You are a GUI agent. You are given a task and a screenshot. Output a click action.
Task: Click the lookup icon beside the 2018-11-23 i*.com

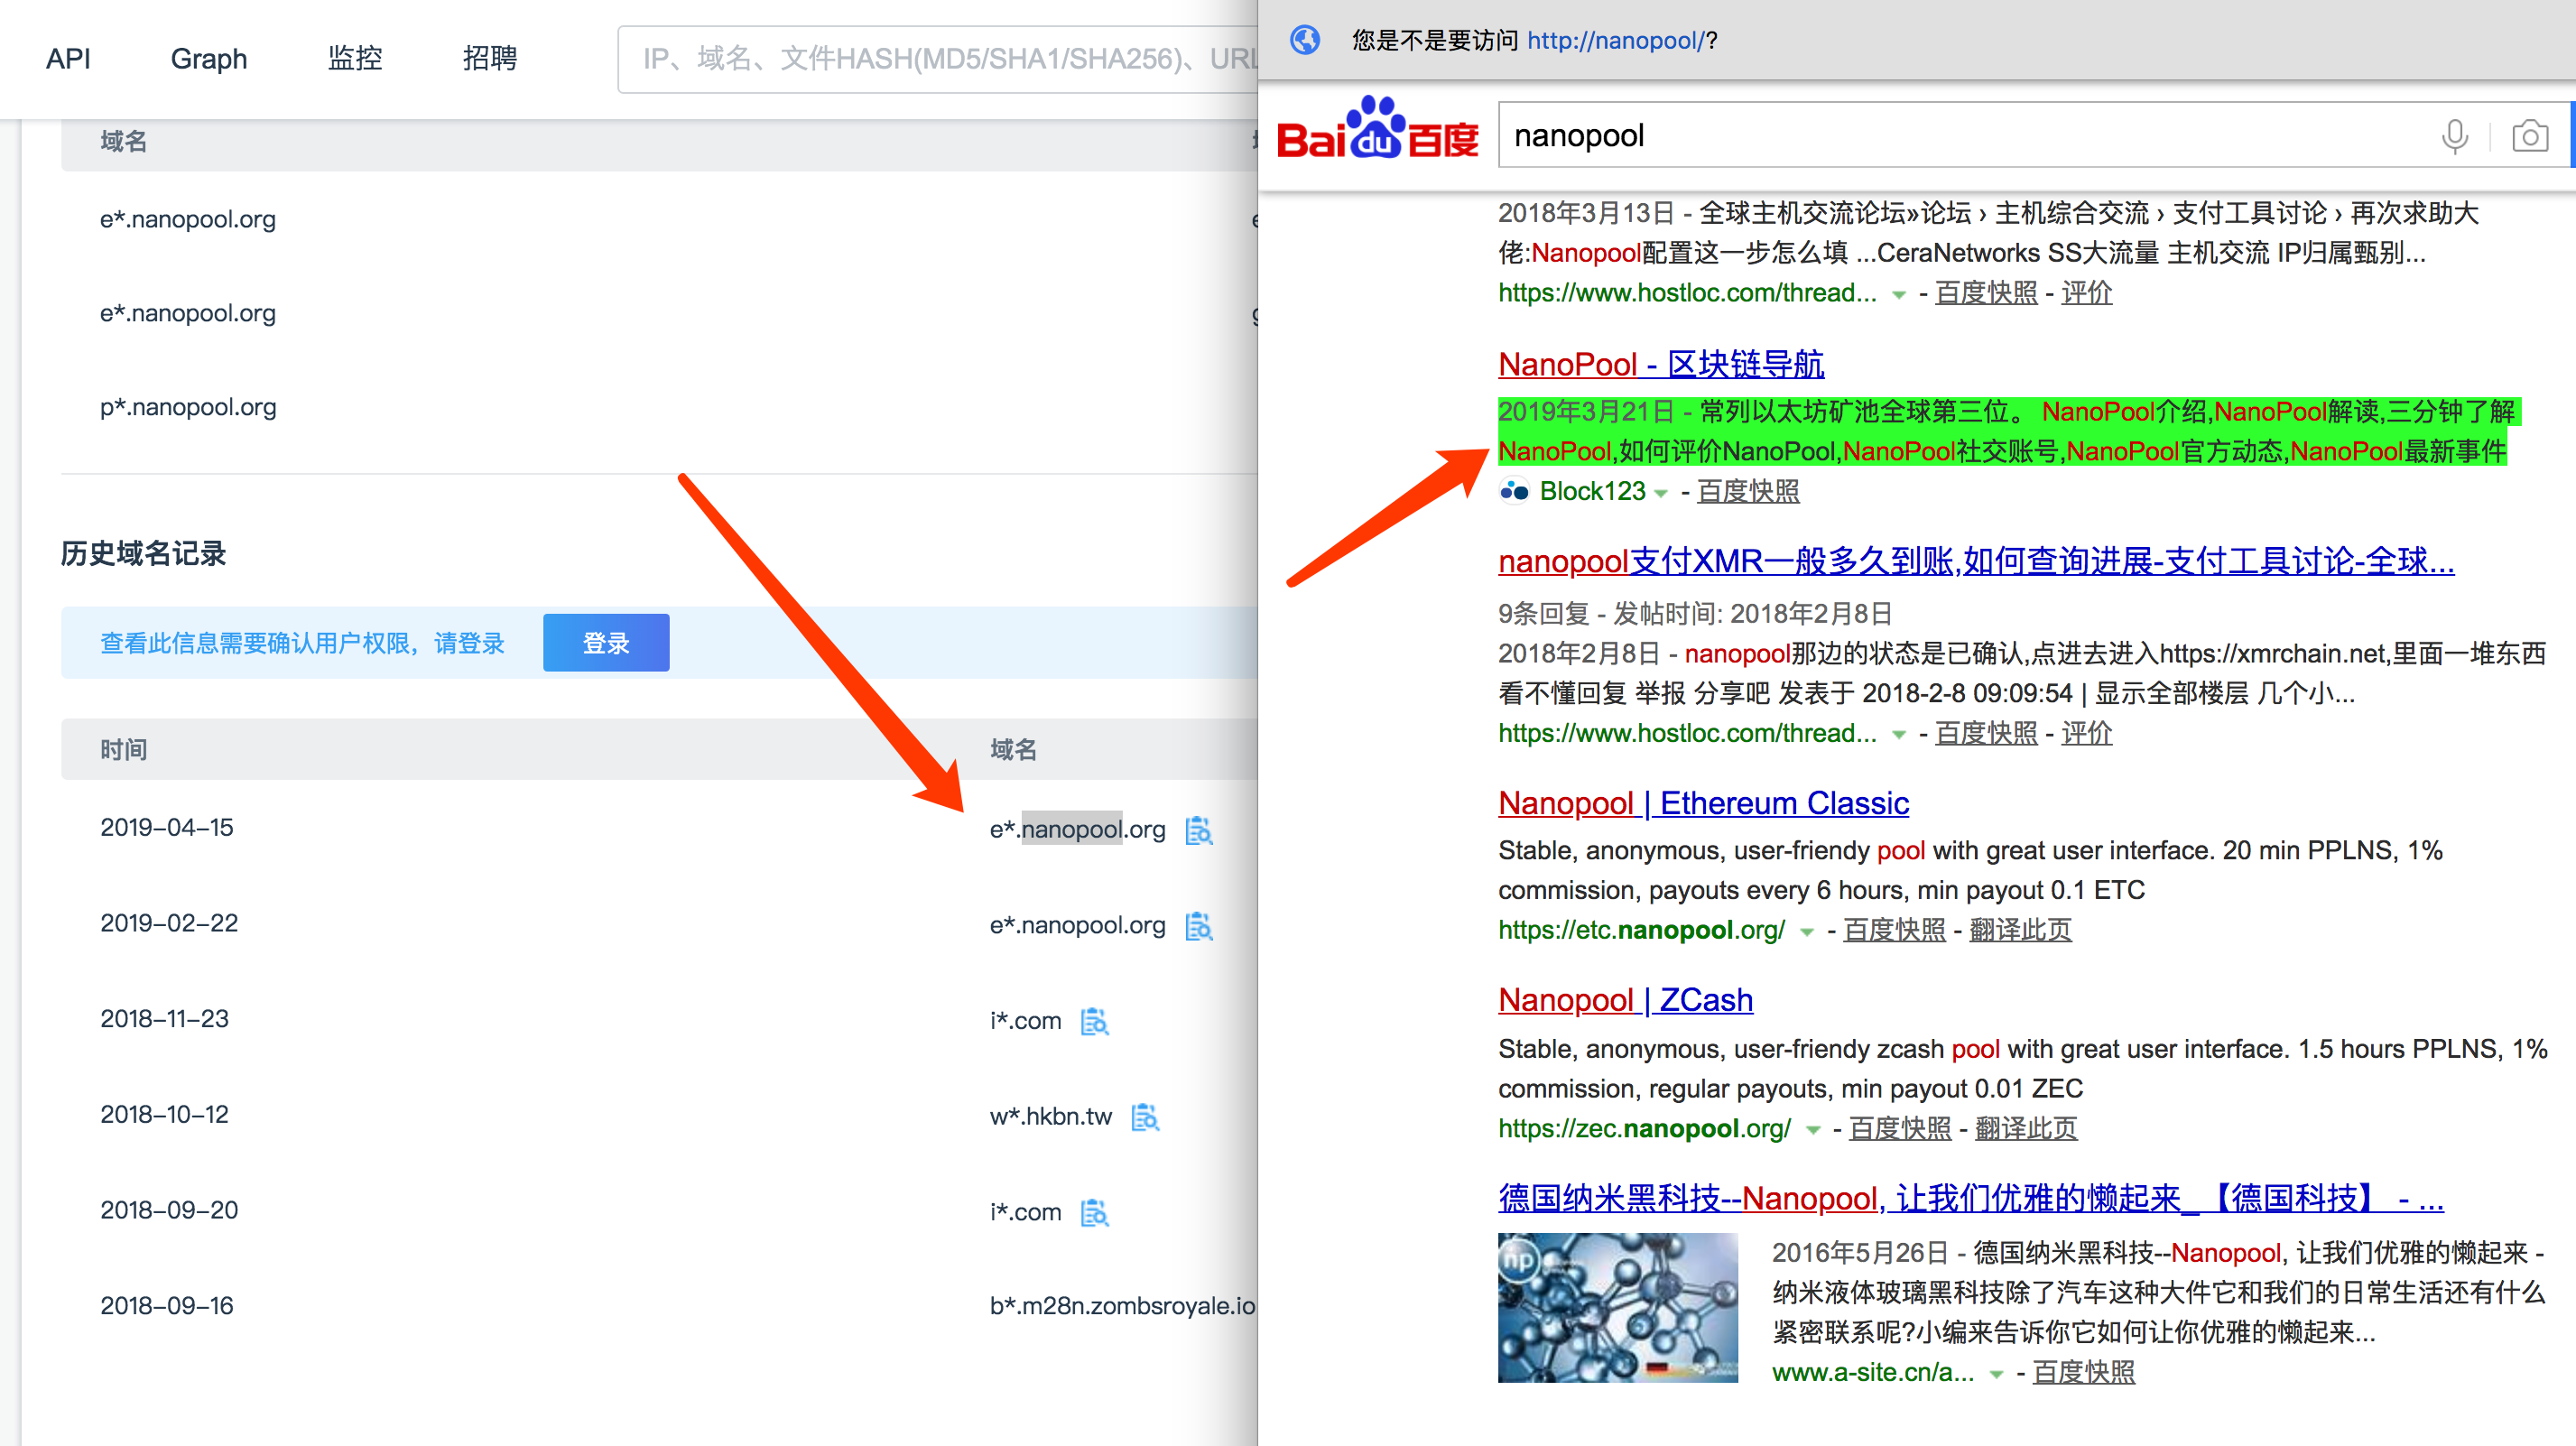click(x=1094, y=1021)
